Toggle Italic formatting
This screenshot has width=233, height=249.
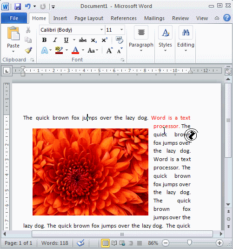click(55, 40)
